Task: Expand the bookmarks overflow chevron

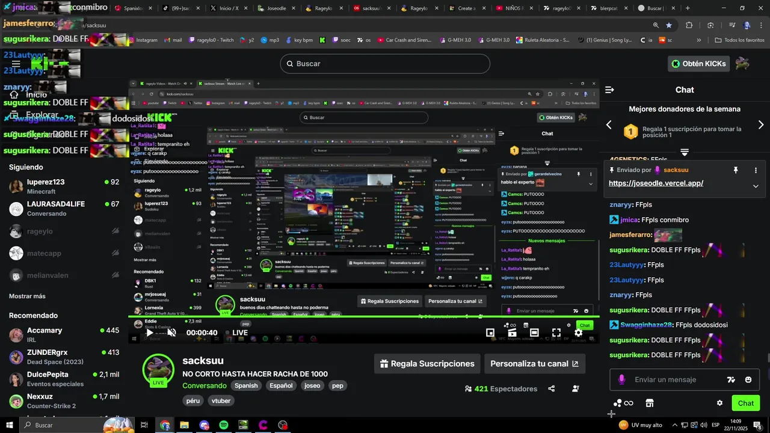Action: coord(698,40)
